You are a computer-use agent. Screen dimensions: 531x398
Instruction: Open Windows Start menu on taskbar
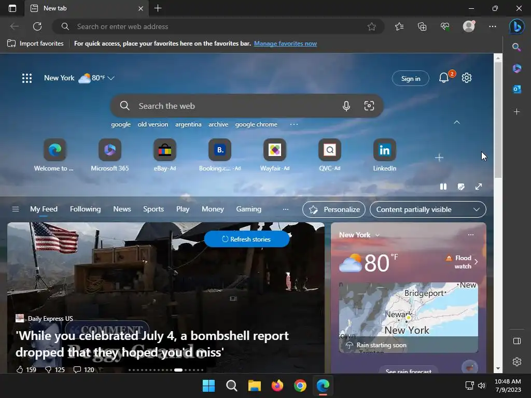click(208, 386)
